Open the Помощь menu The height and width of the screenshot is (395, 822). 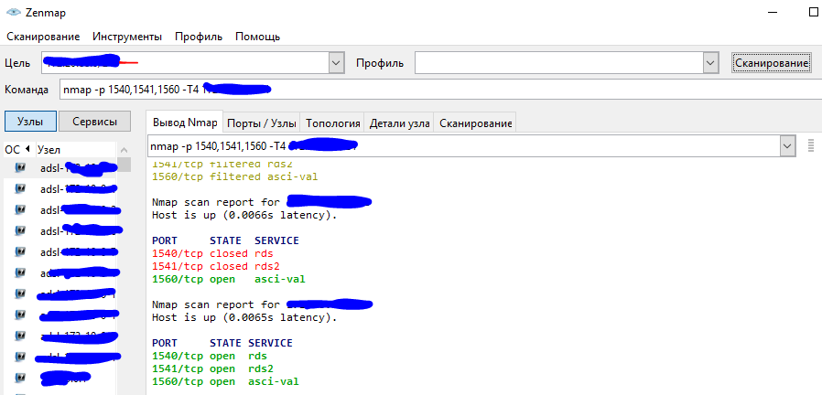257,37
